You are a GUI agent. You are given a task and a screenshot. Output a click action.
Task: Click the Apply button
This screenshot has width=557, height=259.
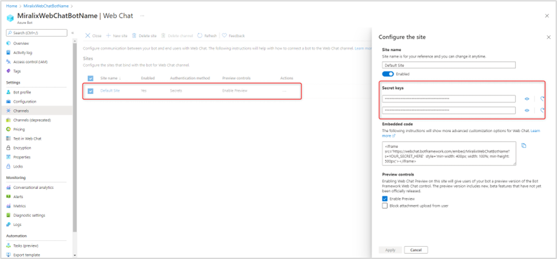pyautogui.click(x=390, y=250)
